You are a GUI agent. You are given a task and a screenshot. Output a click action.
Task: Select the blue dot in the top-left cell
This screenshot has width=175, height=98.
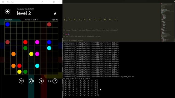point(7,24)
